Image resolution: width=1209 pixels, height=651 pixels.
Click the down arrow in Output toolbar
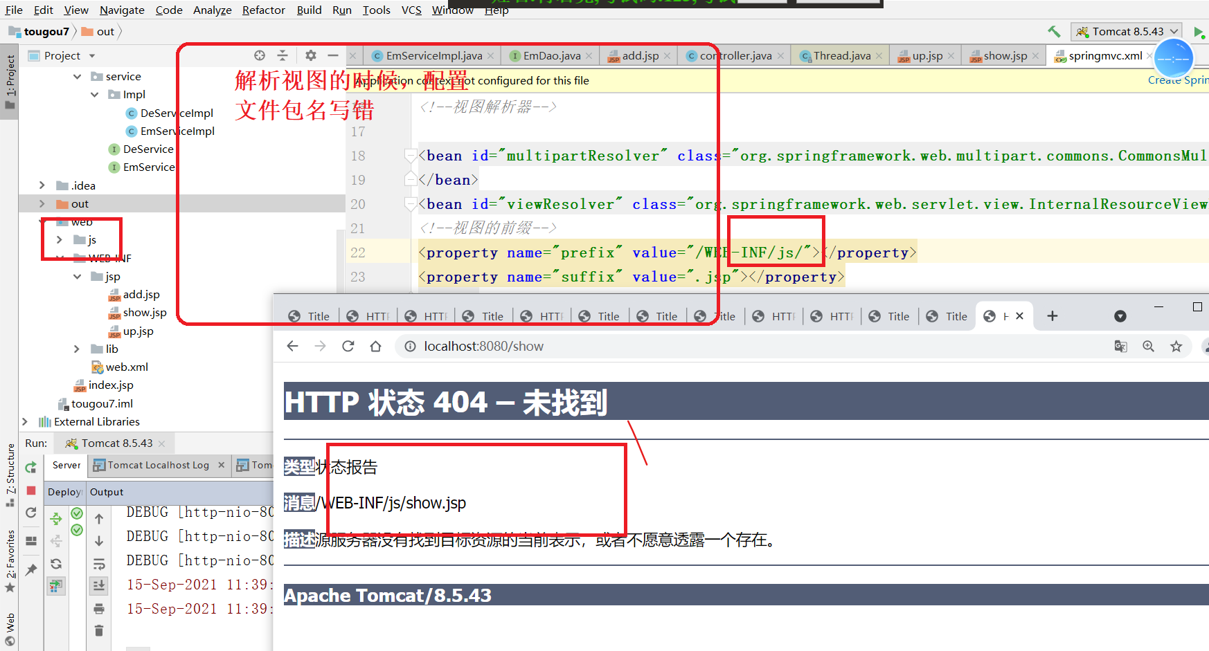pyautogui.click(x=99, y=541)
